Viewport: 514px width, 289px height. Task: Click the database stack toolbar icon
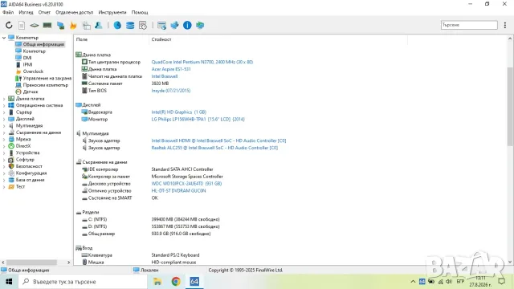[x=130, y=25]
